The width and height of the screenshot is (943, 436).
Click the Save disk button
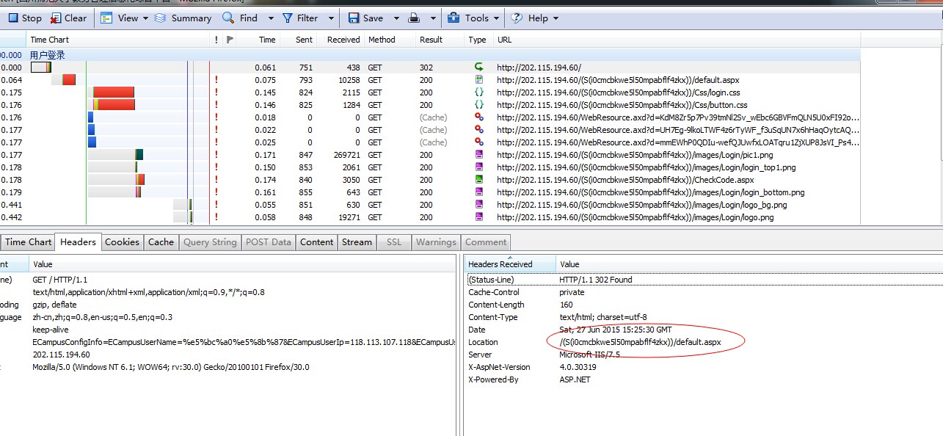coord(366,18)
